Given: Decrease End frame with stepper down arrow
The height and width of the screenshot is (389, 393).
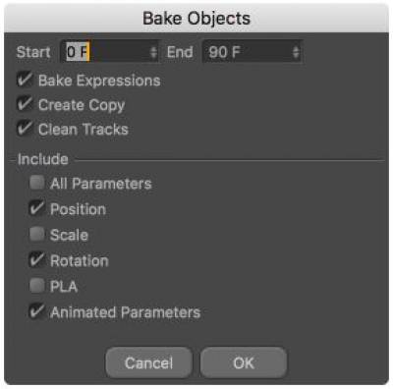Looking at the screenshot, I should point(296,55).
